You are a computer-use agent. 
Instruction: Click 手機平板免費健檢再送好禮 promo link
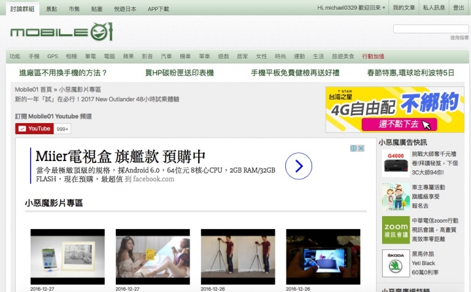295,73
